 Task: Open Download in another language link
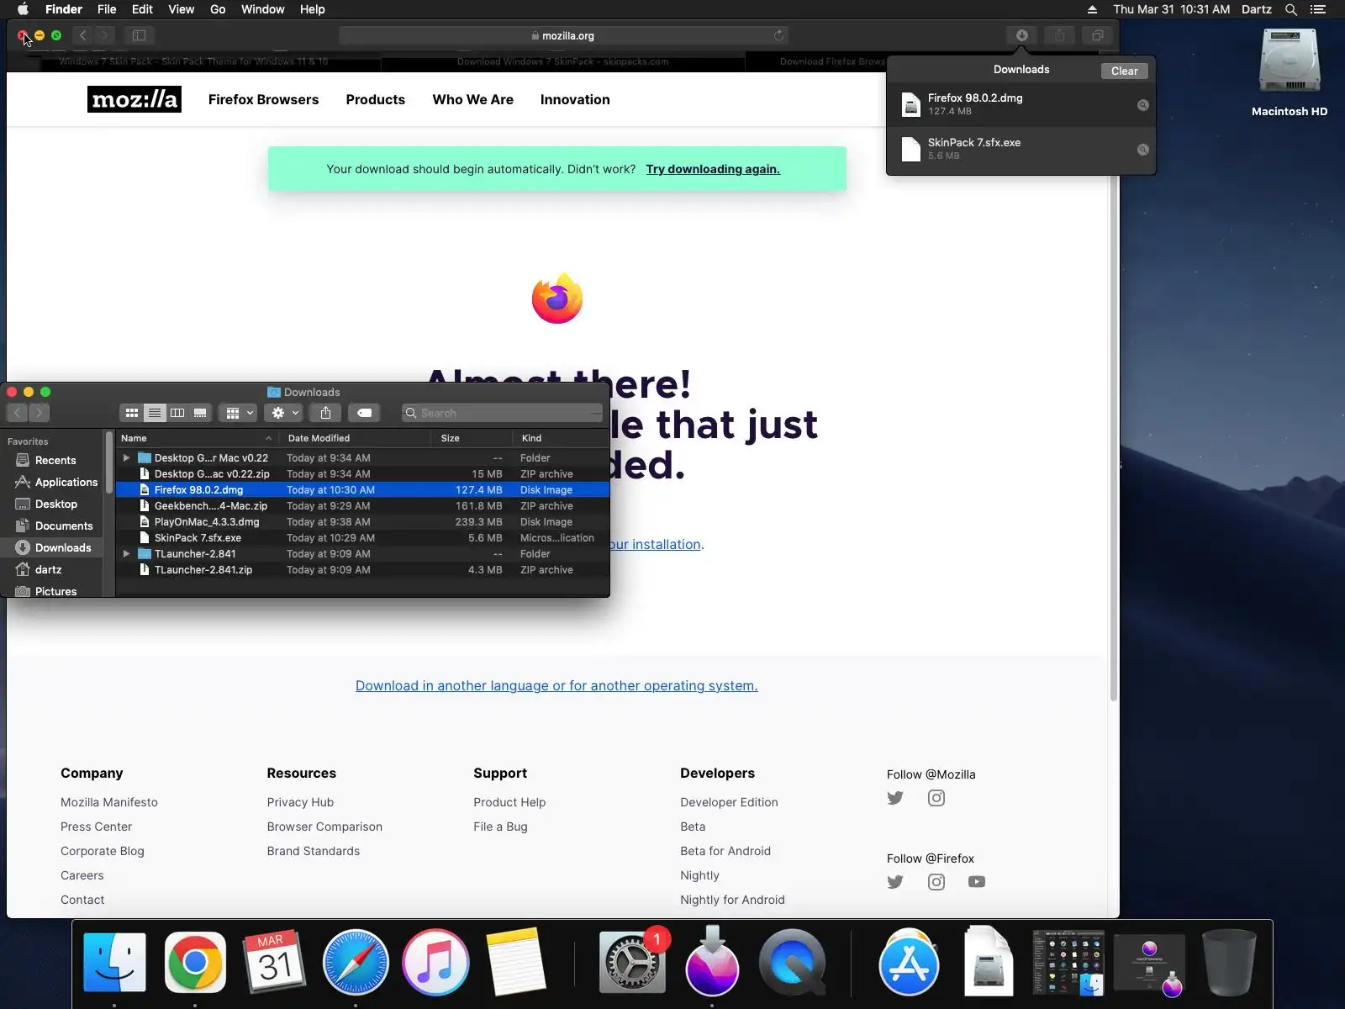click(556, 685)
